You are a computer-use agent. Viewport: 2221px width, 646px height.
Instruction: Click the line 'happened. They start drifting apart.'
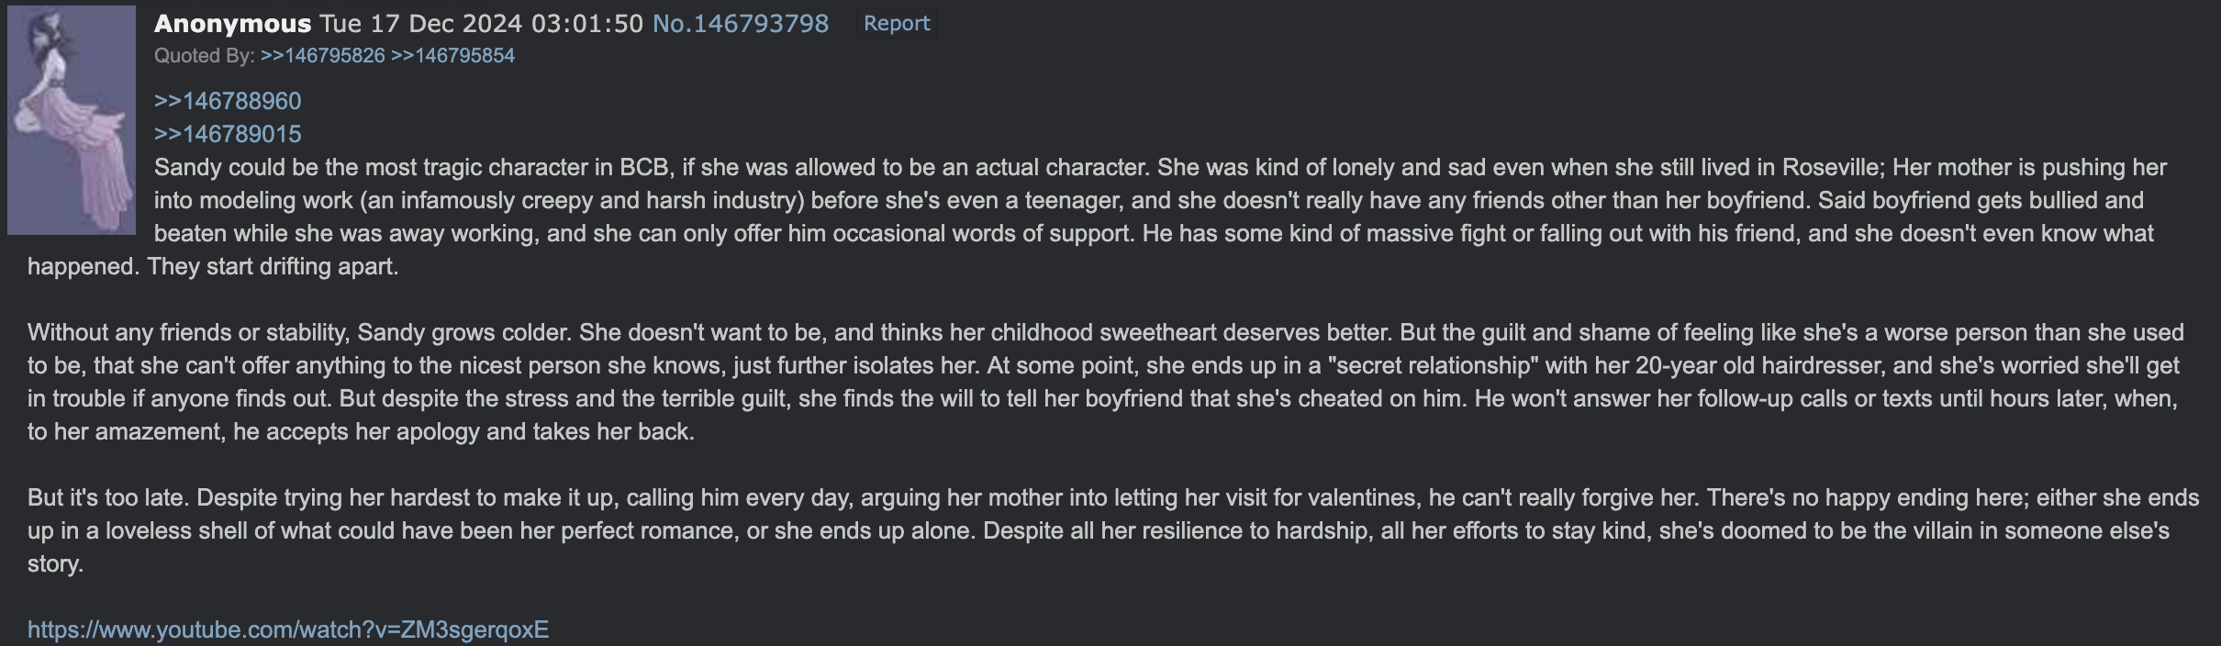point(213,266)
